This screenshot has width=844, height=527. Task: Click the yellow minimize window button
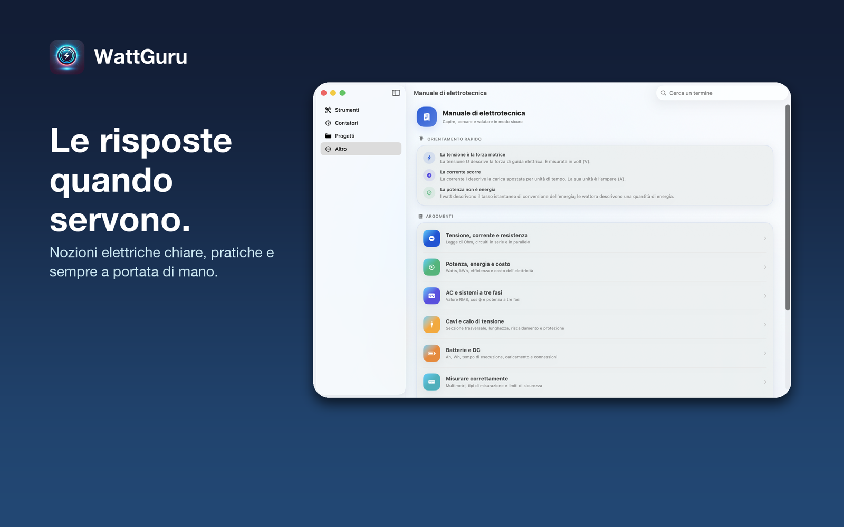(x=333, y=93)
